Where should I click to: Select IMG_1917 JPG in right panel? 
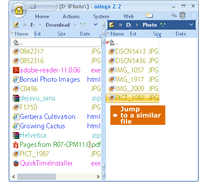[x=133, y=79]
